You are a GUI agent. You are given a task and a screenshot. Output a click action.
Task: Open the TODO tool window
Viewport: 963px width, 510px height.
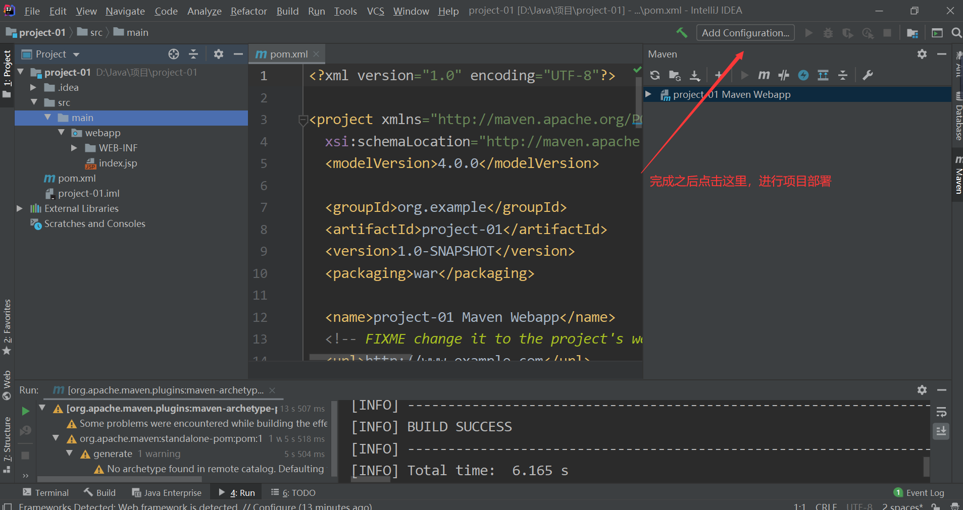point(293,493)
